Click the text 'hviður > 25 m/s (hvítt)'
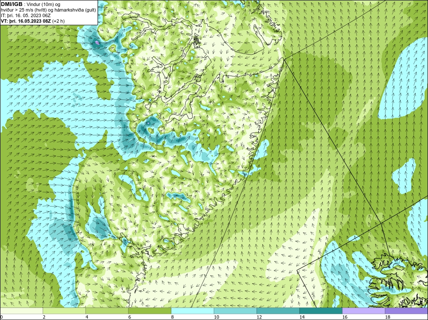Screen dimensions: 428x320 23,10
